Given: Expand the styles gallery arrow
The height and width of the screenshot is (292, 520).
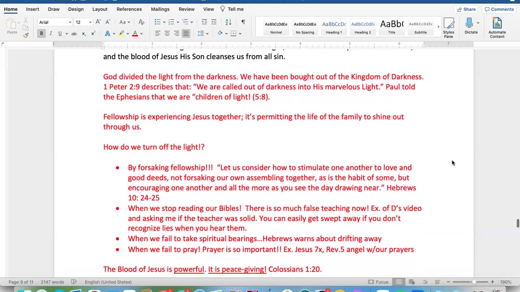Looking at the screenshot, I should click(438, 27).
